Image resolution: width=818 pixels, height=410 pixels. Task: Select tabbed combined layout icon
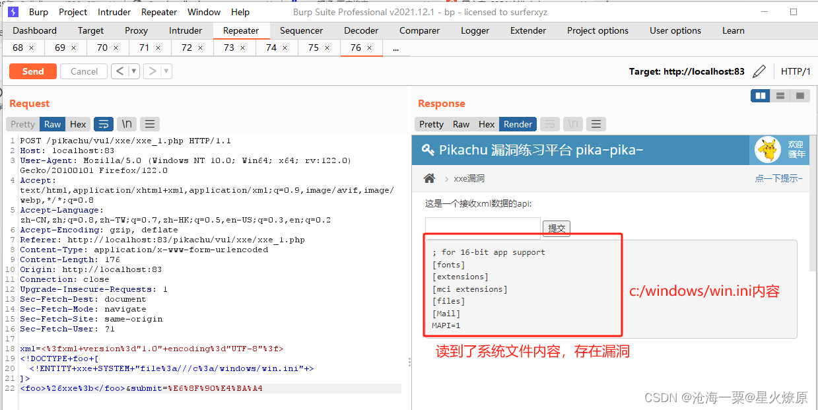pos(800,96)
